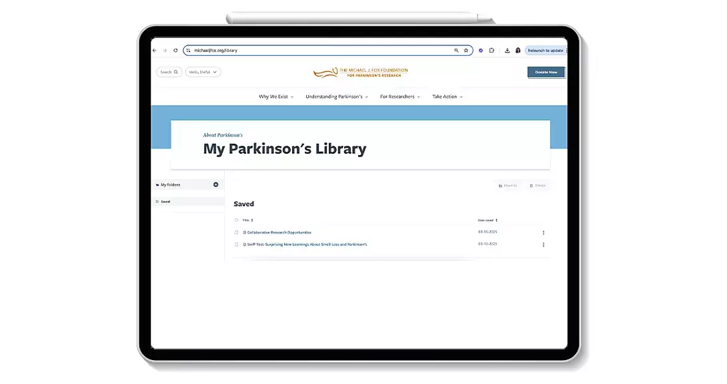The image size is (727, 384).
Task: Open the browser extensions puzzle icon
Action: tap(492, 51)
